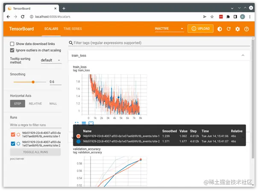Reload data with TensorBoard refresh icon
258x191 pixels.
pyautogui.click(x=229, y=29)
